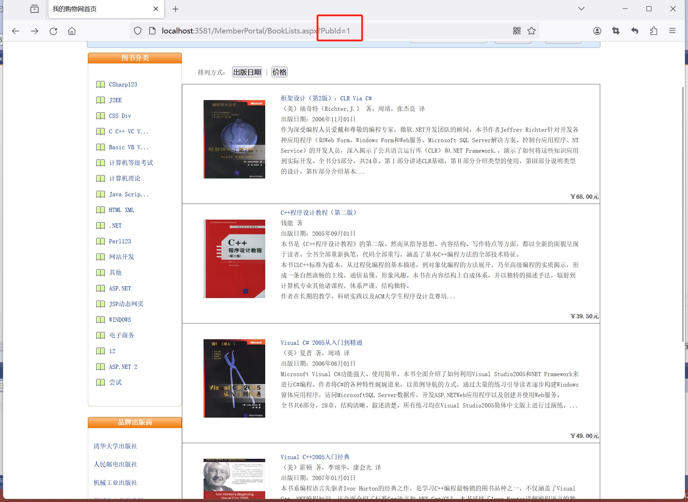Open the hamburger application menu
The width and height of the screenshot is (688, 502).
[x=672, y=31]
